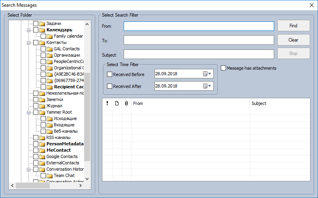Tick the Message has attachments checkbox

coord(224,68)
